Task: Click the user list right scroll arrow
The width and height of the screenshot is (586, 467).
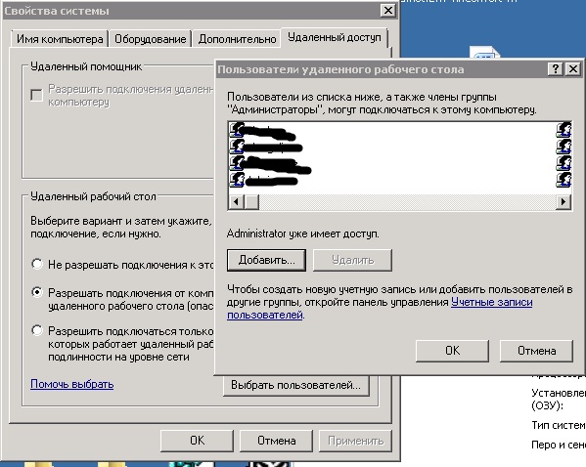Action: pyautogui.click(x=563, y=202)
